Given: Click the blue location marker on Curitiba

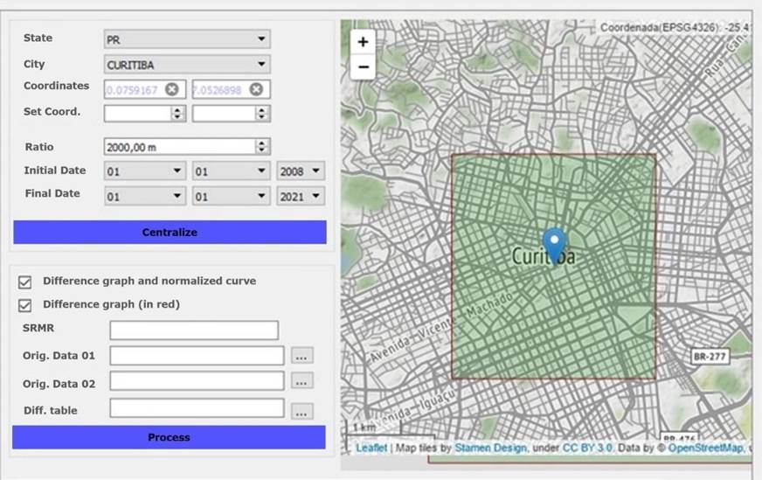Looking at the screenshot, I should [x=554, y=244].
